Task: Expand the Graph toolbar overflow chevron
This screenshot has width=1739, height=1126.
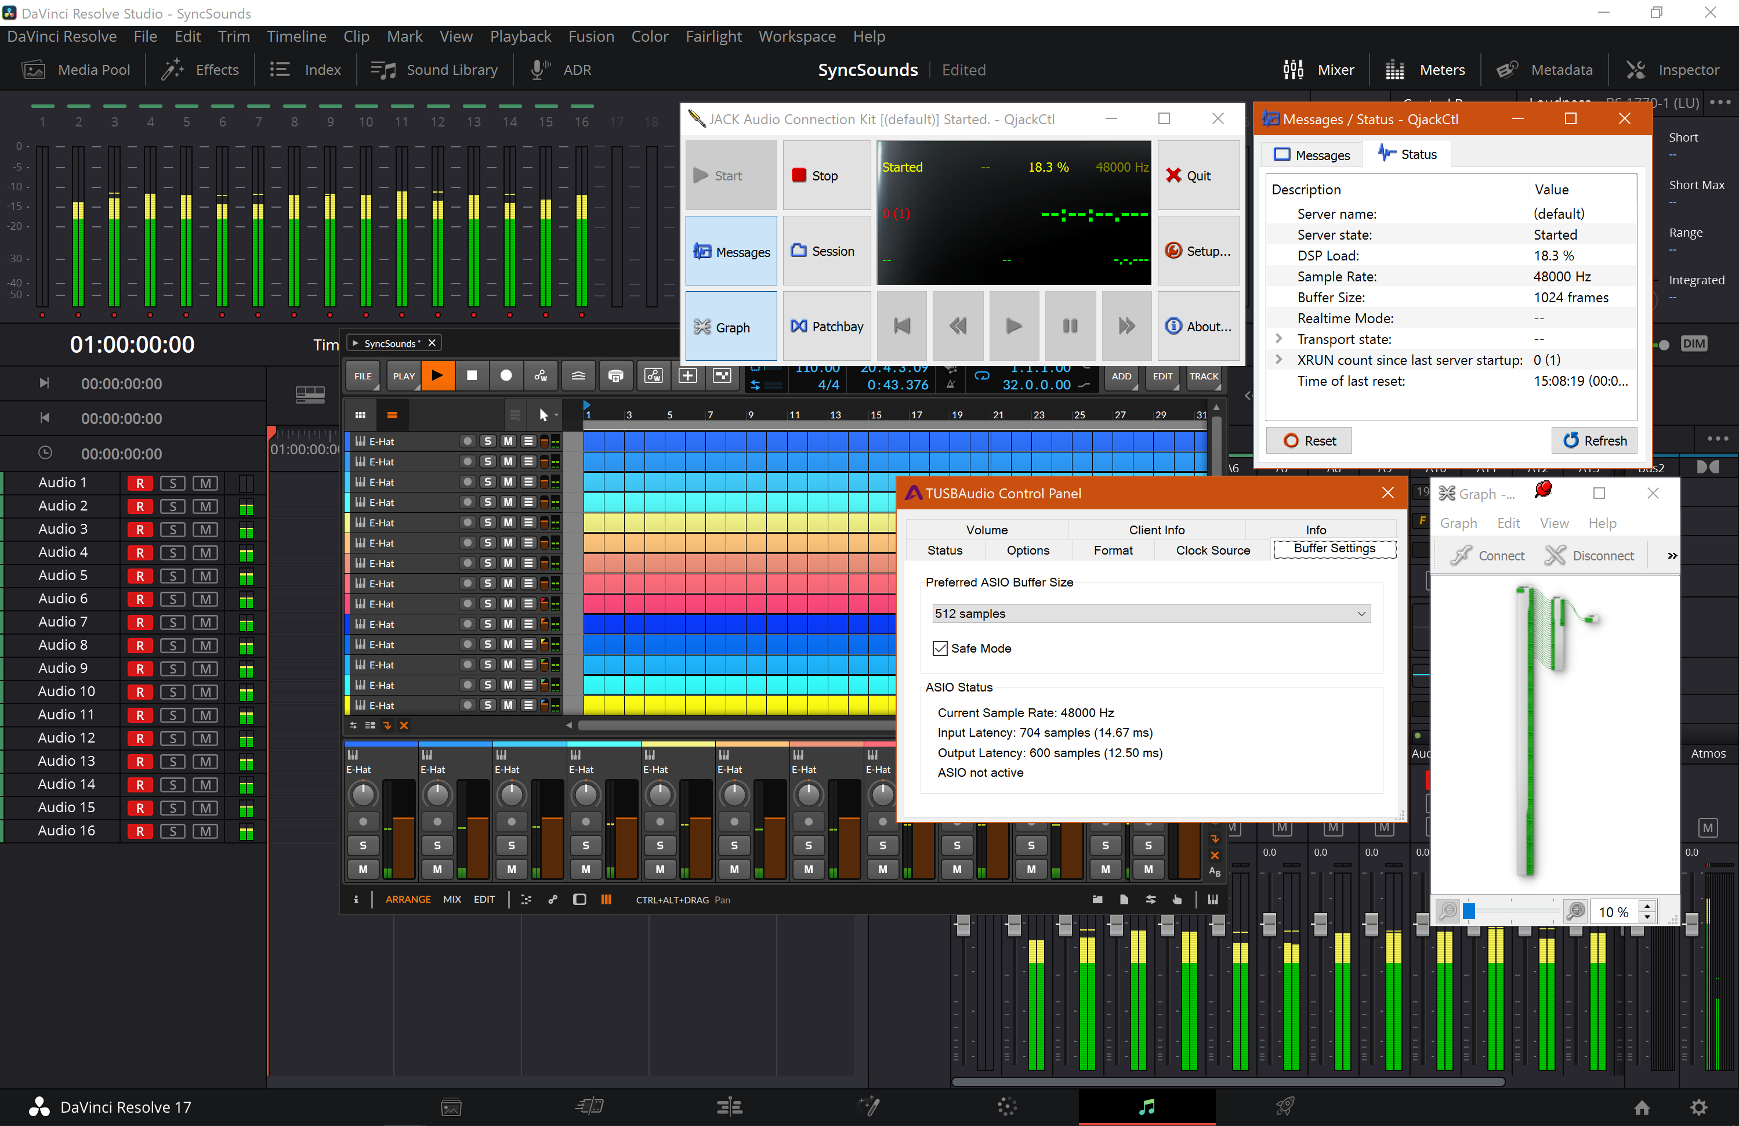Action: (x=1672, y=555)
